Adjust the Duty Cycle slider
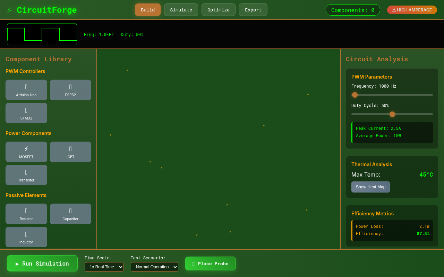 [x=392, y=114]
